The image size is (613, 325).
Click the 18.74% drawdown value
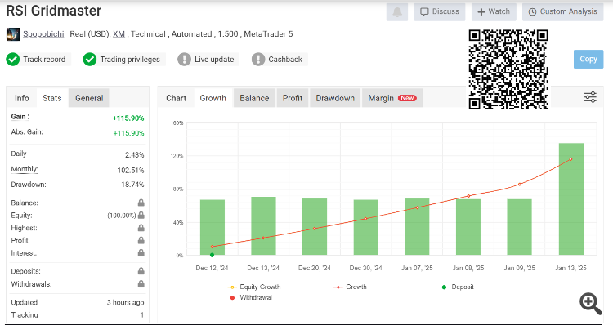click(x=132, y=185)
